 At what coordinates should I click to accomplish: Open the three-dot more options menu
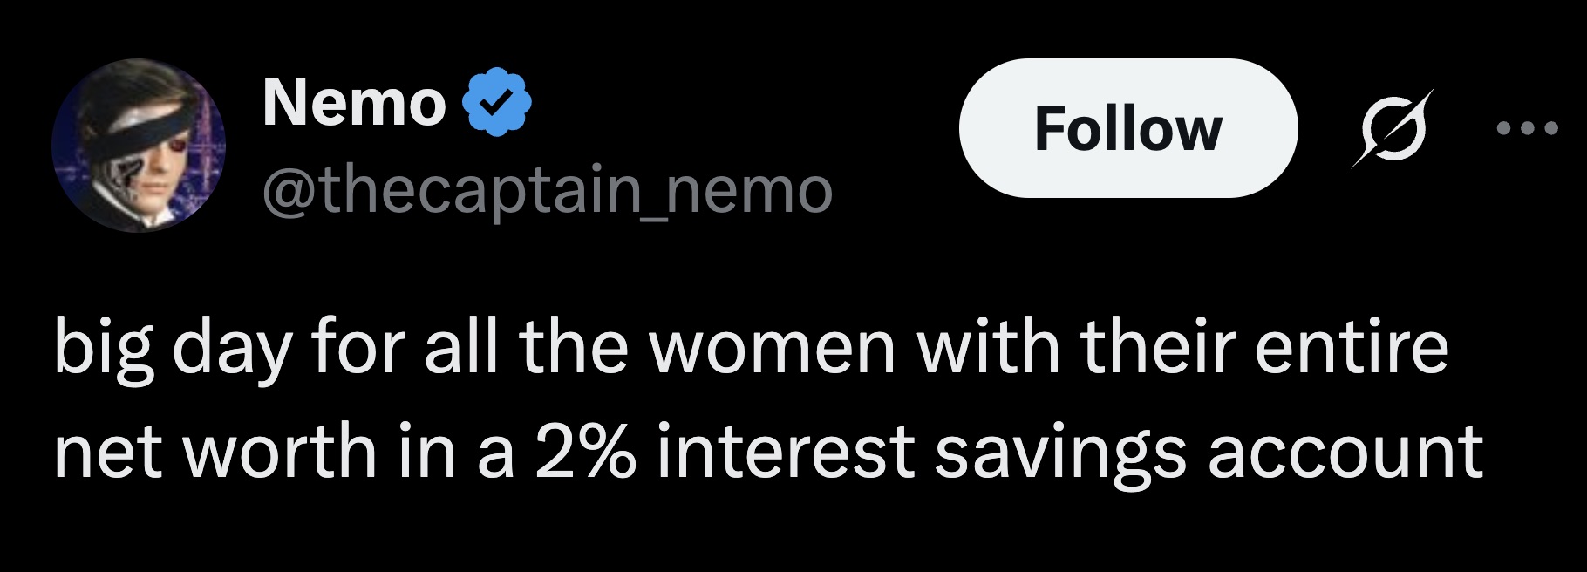click(x=1526, y=128)
